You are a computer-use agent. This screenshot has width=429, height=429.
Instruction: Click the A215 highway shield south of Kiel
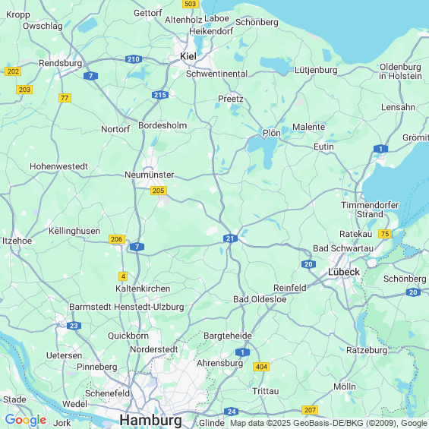coord(160,95)
